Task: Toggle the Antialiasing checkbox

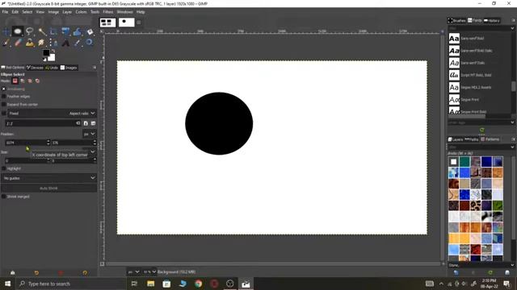Action: tap(3, 89)
